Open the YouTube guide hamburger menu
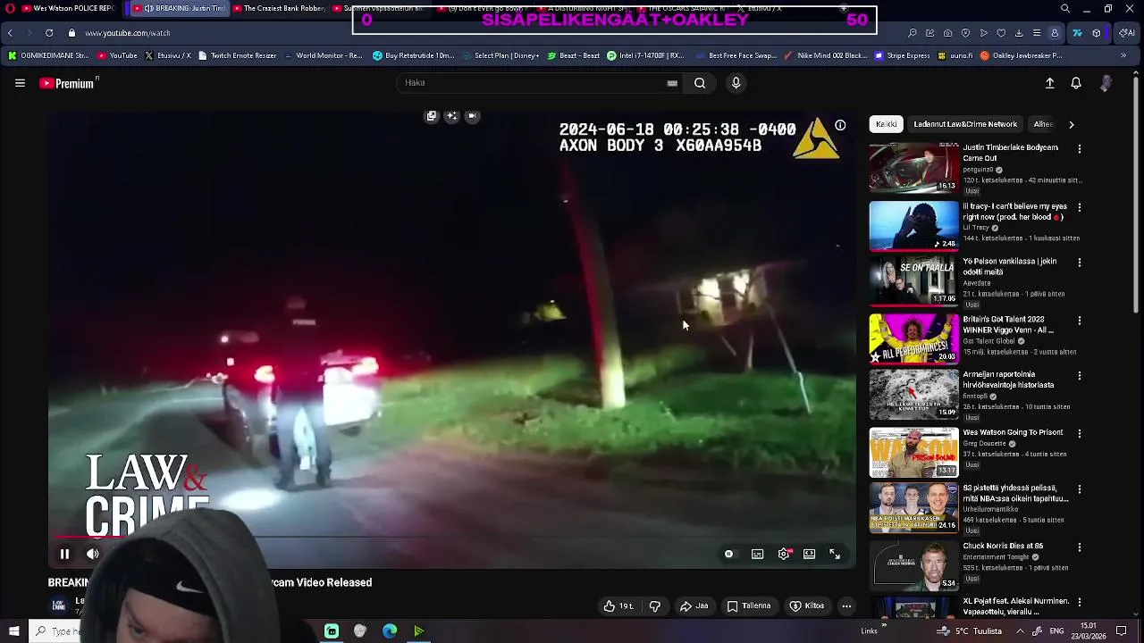The image size is (1144, 643). (20, 83)
